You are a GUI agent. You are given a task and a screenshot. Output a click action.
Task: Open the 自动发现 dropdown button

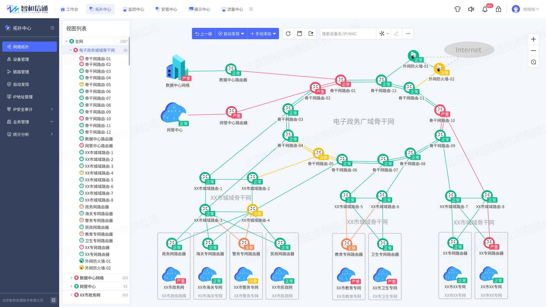[x=231, y=33]
